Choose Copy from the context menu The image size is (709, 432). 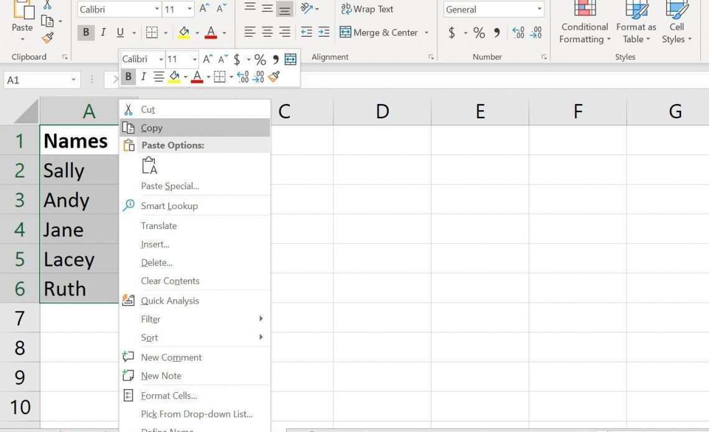[x=151, y=128]
